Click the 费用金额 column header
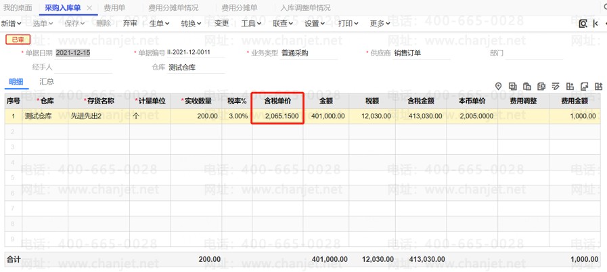This screenshot has width=607, height=272. [575, 101]
